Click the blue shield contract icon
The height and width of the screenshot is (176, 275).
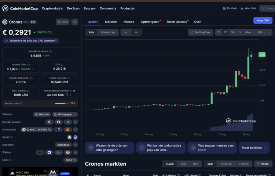click(x=58, y=130)
